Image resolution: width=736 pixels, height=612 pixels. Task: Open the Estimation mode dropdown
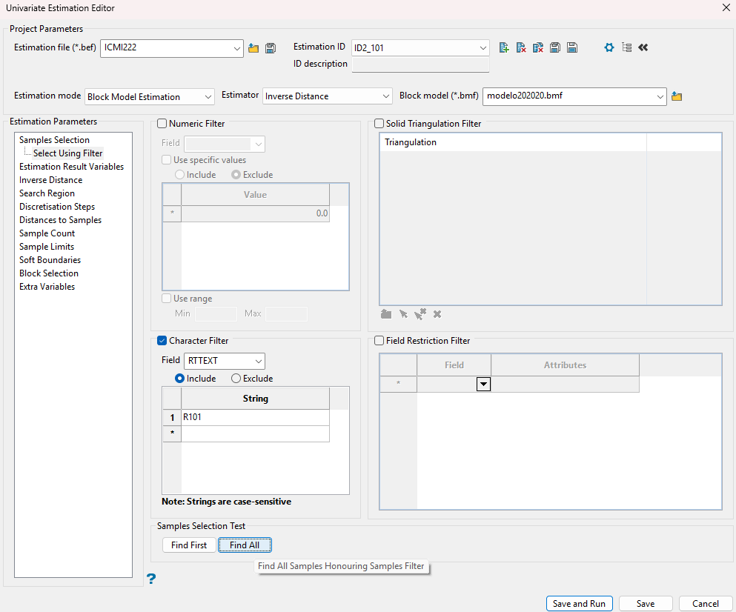tap(208, 96)
